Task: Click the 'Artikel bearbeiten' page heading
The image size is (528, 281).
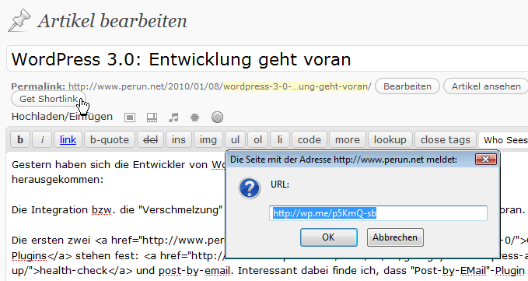Action: click(x=112, y=21)
